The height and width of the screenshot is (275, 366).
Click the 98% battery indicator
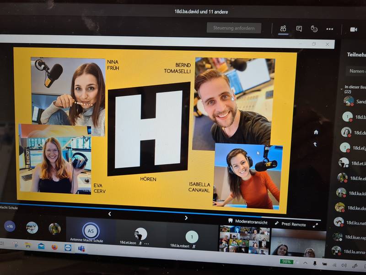[286, 261]
